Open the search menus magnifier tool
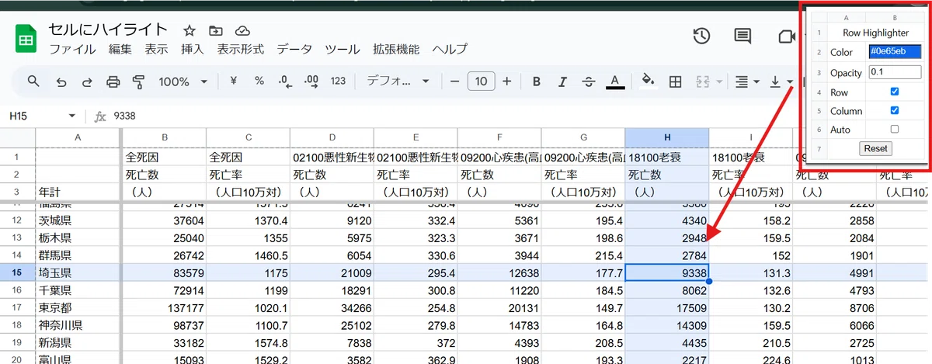The width and height of the screenshot is (932, 364). tap(33, 81)
